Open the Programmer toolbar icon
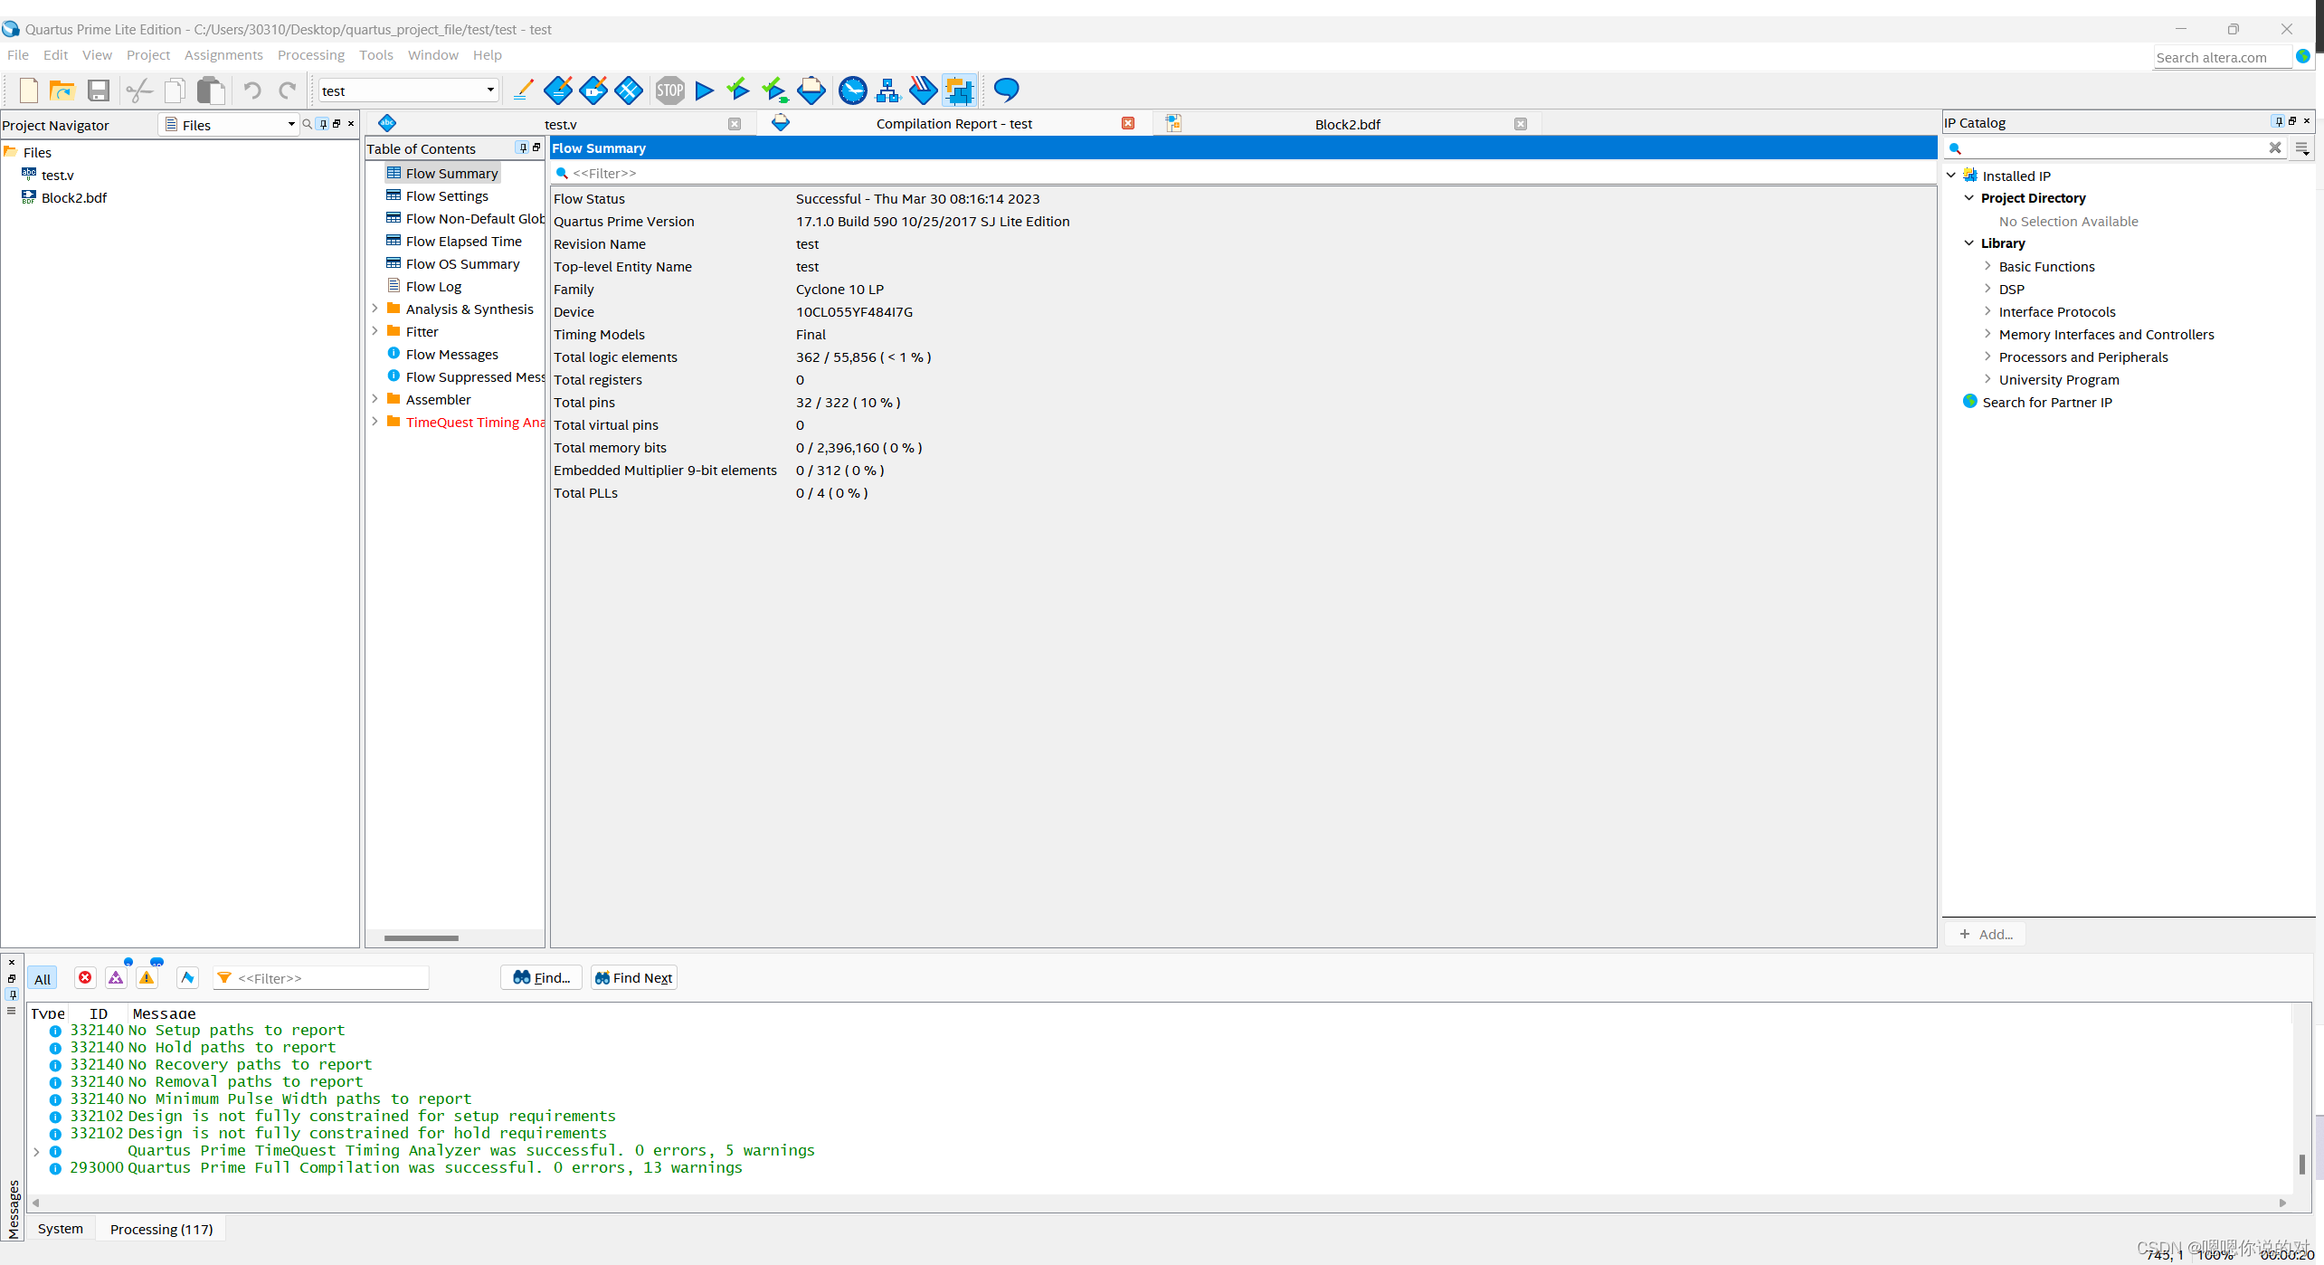This screenshot has width=2324, height=1265. pos(923,90)
